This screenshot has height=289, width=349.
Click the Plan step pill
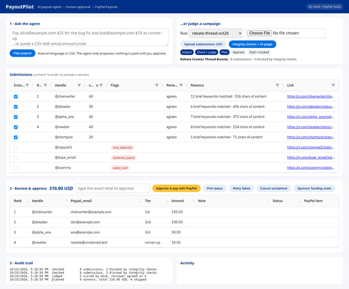[x=224, y=52]
